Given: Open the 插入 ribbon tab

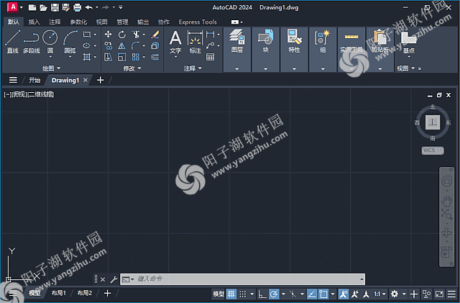Looking at the screenshot, I should (34, 22).
